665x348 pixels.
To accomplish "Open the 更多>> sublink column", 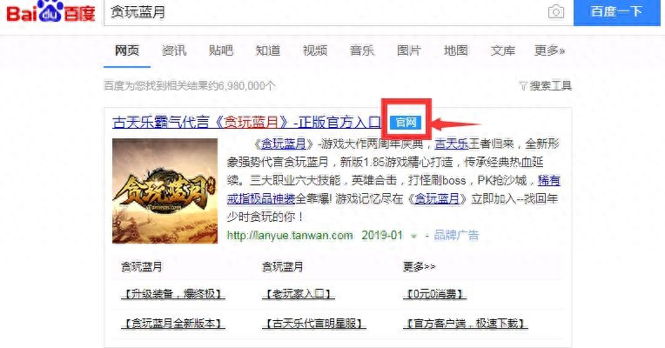I will pyautogui.click(x=419, y=266).
